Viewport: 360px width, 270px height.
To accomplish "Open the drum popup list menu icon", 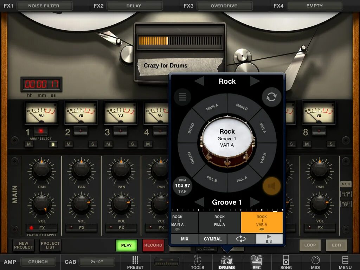I will coord(182,97).
